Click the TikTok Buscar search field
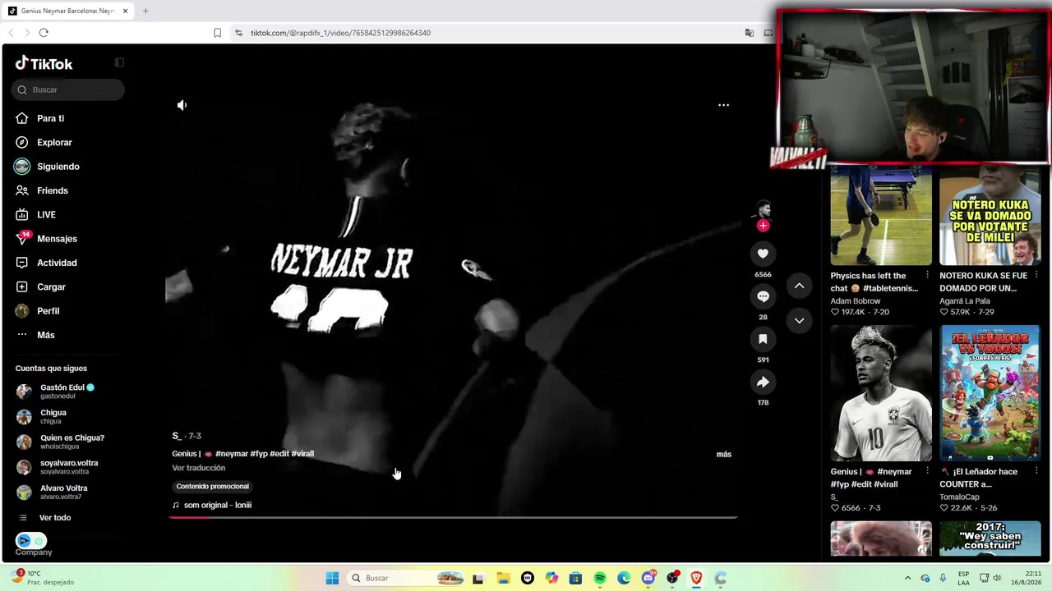The width and height of the screenshot is (1052, 591). tap(69, 89)
